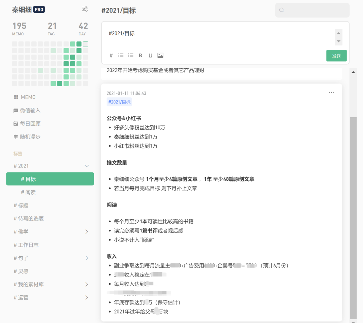Click the PRO badge
The width and height of the screenshot is (363, 323).
pyautogui.click(x=39, y=9)
